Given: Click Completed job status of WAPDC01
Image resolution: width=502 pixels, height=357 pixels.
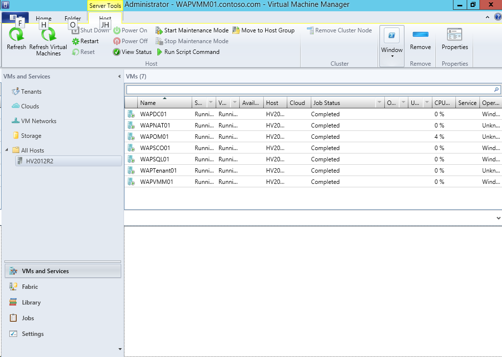Looking at the screenshot, I should 325,114.
